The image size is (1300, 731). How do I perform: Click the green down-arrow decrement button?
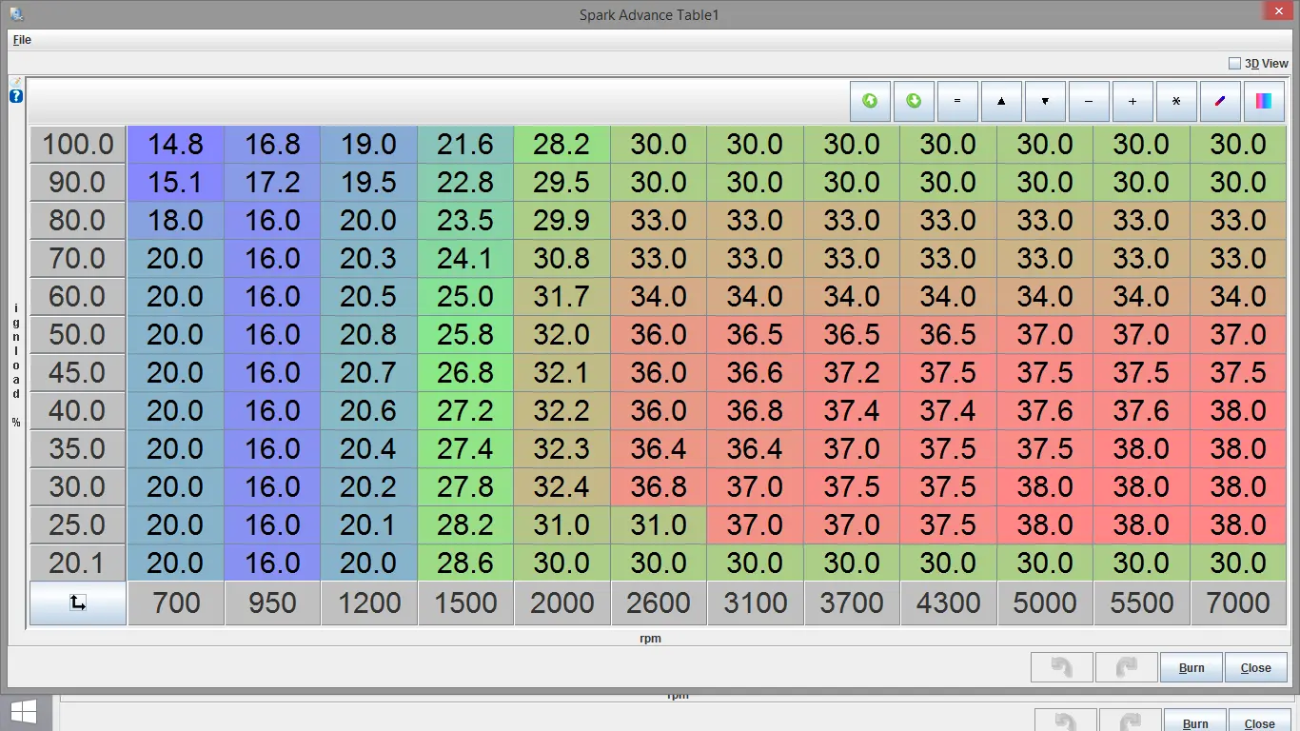(x=914, y=101)
